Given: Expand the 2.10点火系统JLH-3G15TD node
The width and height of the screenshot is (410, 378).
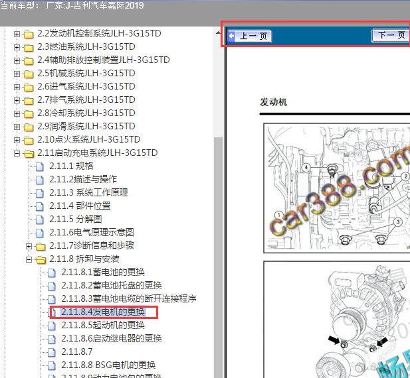Looking at the screenshot, I should (17, 140).
